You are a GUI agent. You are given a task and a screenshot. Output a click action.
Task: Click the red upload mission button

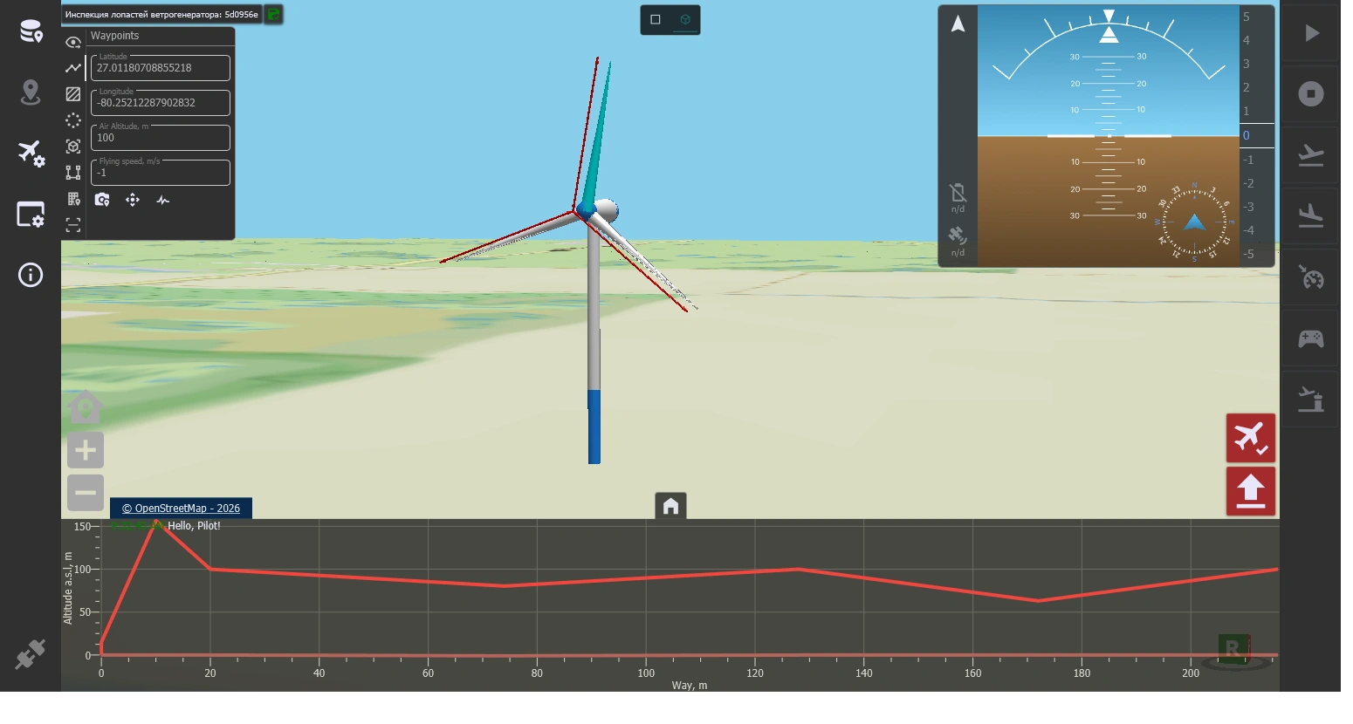click(x=1251, y=491)
